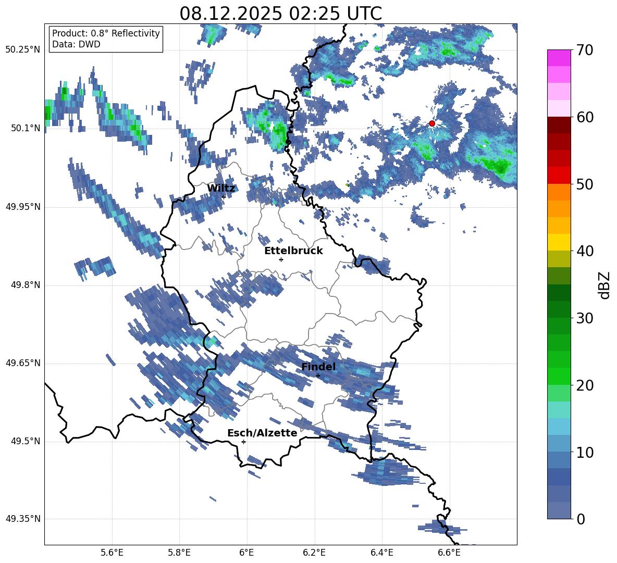Click the 50 colorbar tick label
617x563 pixels.
coord(585,184)
